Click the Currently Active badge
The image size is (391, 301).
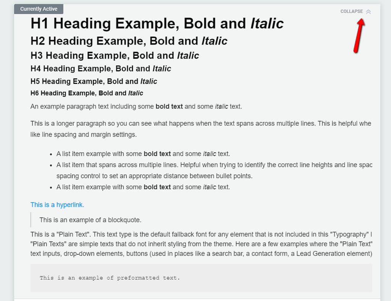39,9
